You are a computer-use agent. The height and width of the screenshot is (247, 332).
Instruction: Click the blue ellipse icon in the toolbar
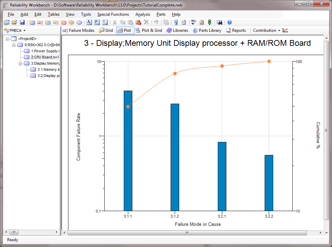pos(79,22)
